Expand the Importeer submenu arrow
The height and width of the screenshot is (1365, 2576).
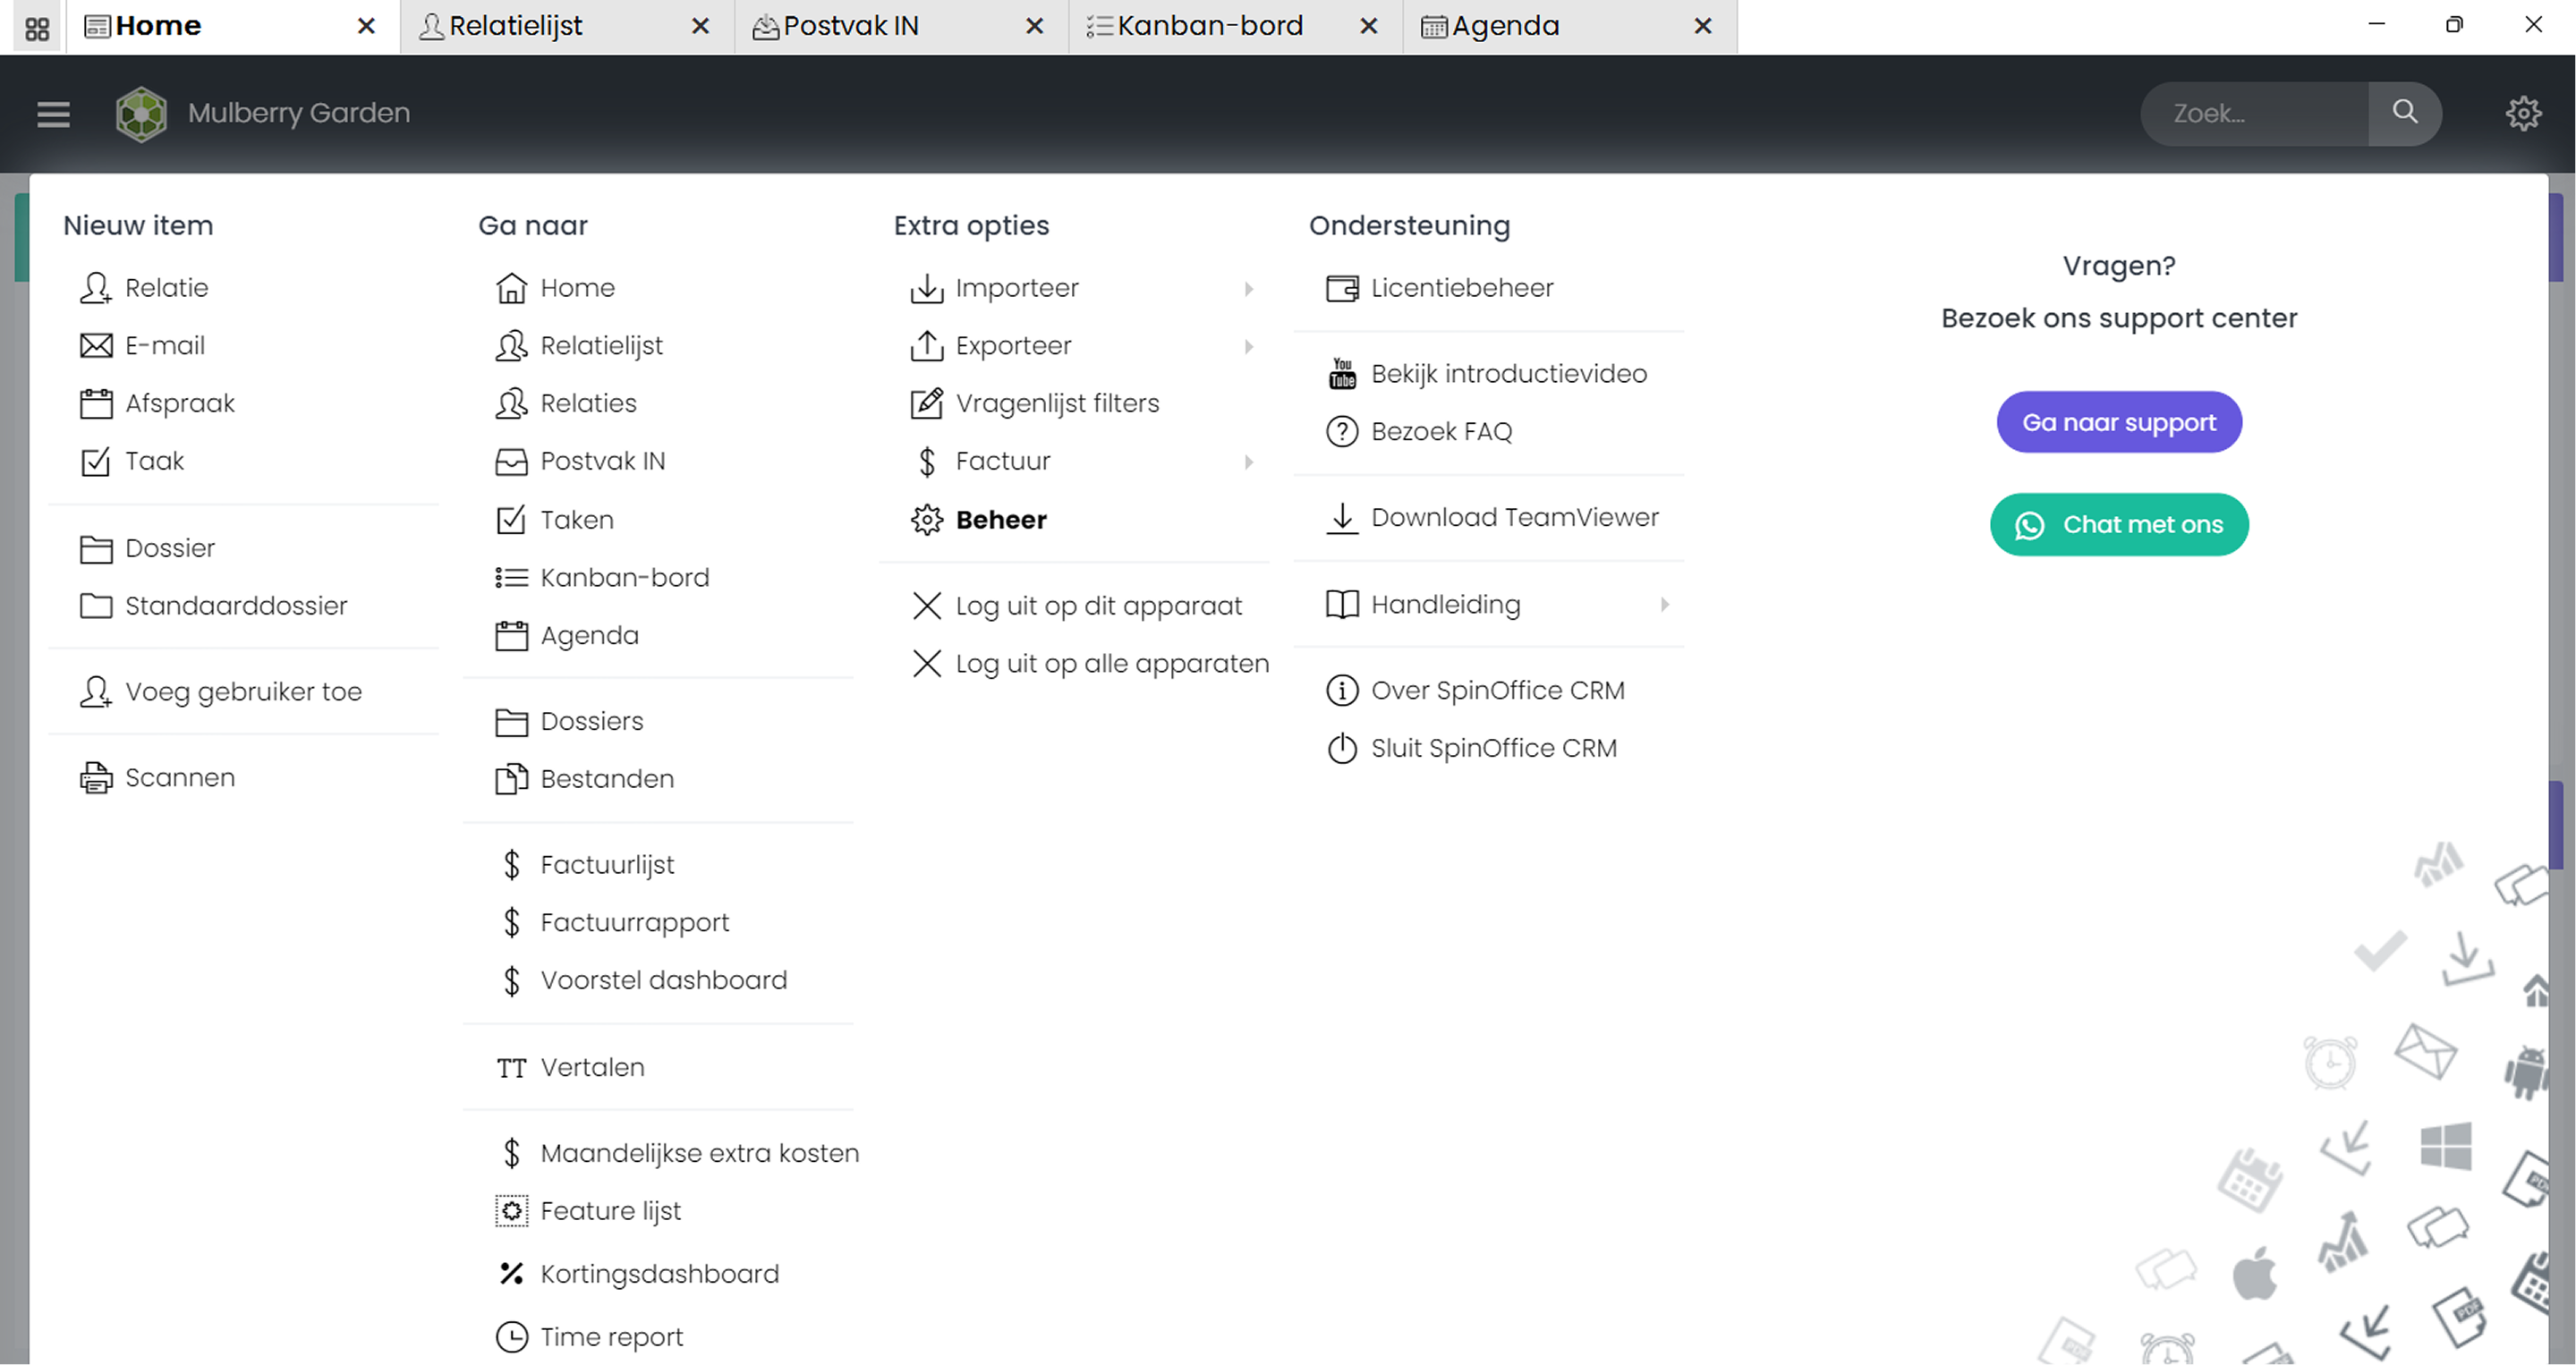[x=1249, y=289]
